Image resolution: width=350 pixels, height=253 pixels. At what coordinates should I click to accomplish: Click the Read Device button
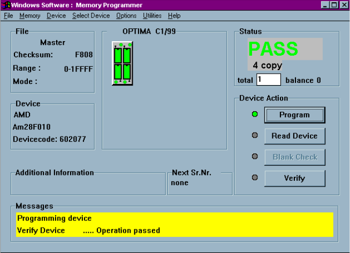pos(295,136)
